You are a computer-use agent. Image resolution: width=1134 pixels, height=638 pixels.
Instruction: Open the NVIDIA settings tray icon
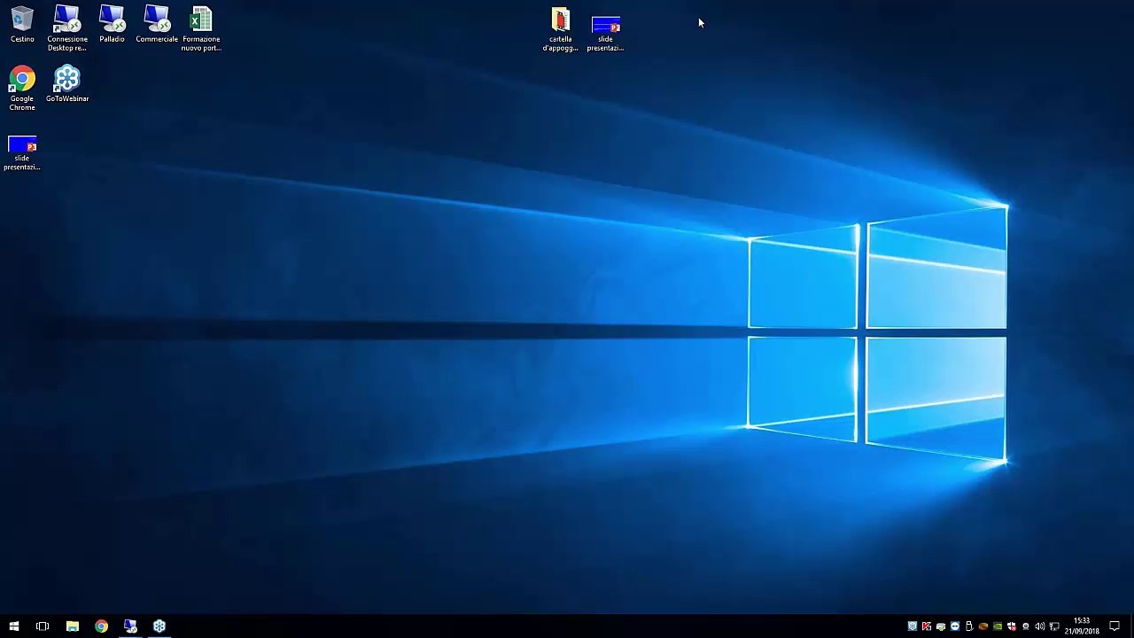click(998, 626)
